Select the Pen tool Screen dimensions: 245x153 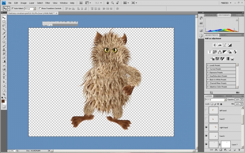(4, 74)
